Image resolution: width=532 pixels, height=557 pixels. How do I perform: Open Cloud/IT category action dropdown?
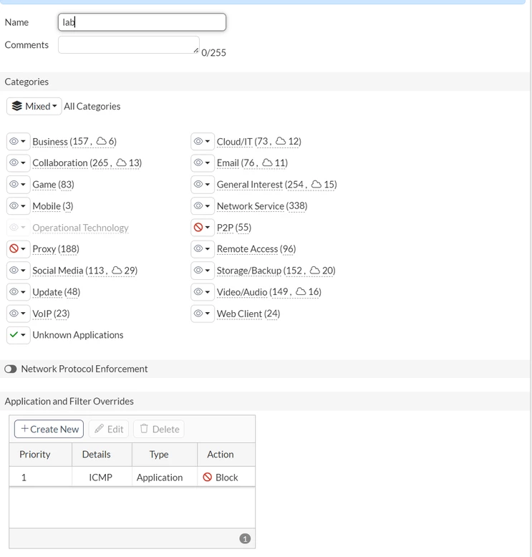[x=203, y=141]
